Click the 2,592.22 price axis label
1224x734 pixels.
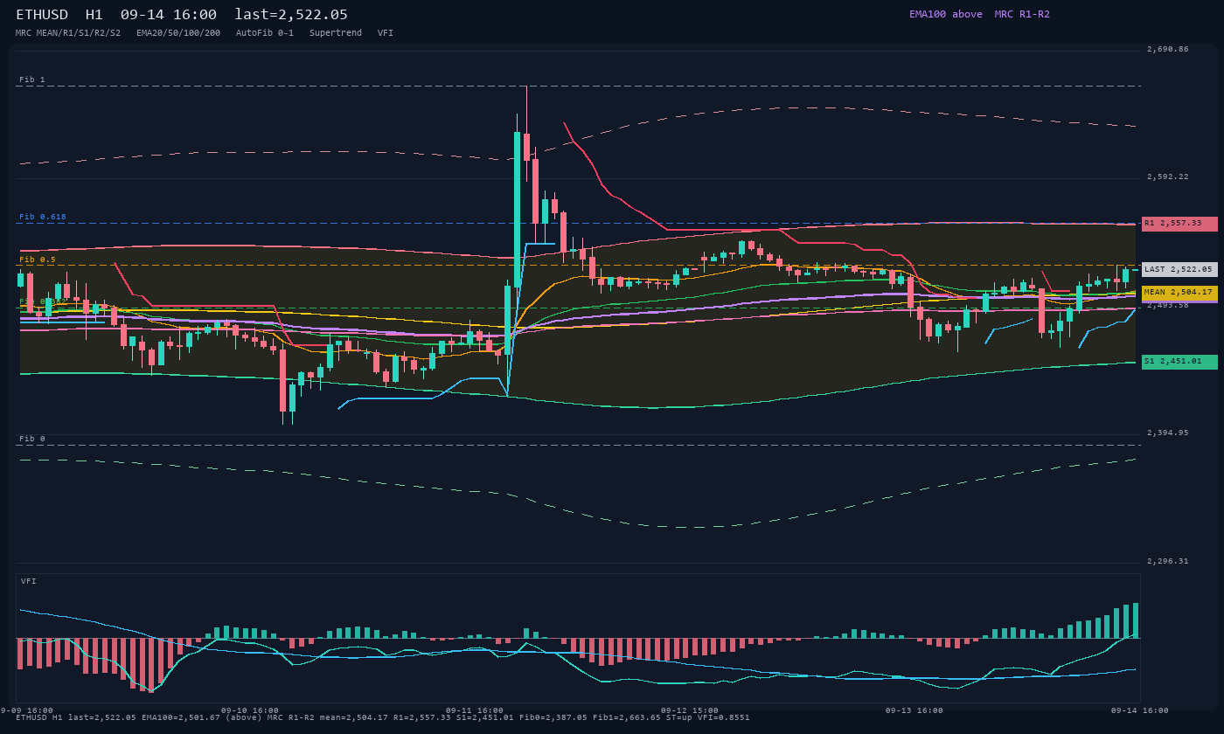[x=1168, y=177]
